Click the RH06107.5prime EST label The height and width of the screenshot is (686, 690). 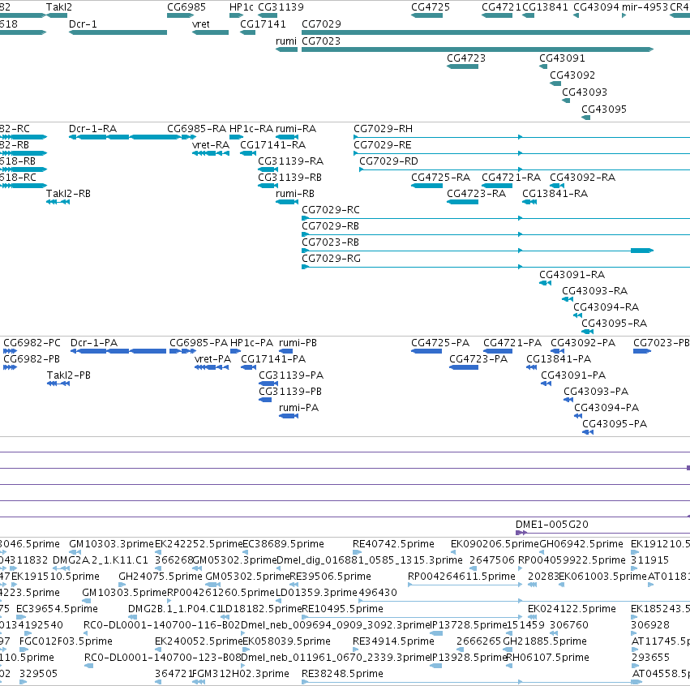click(548, 658)
